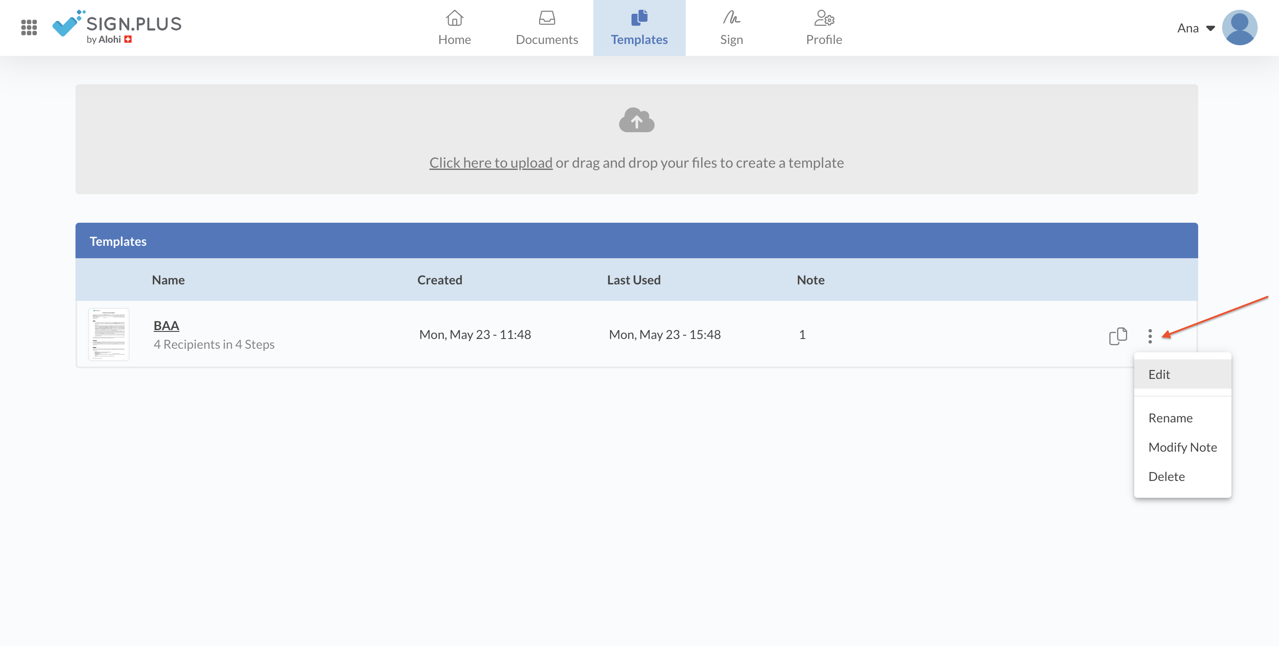Open the Documents tab
Viewport: 1279px width, 646px height.
(547, 28)
